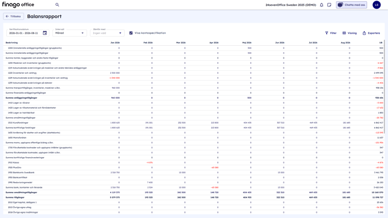Toggle Visa kontospecifikation checkbox
388x218 pixels.
coord(131,33)
